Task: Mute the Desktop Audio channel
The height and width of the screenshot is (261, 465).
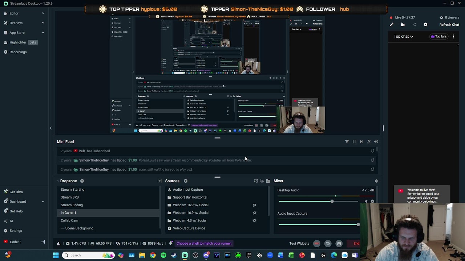Action: 367,201
